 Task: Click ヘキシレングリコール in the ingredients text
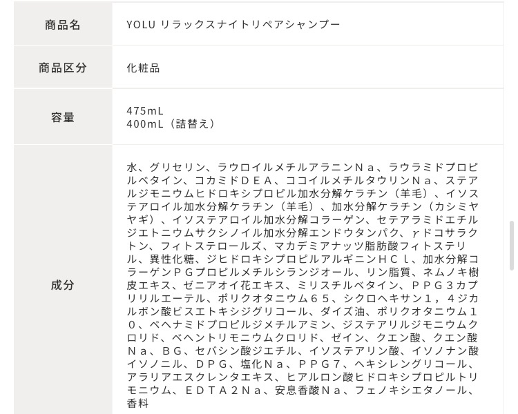pos(414,364)
